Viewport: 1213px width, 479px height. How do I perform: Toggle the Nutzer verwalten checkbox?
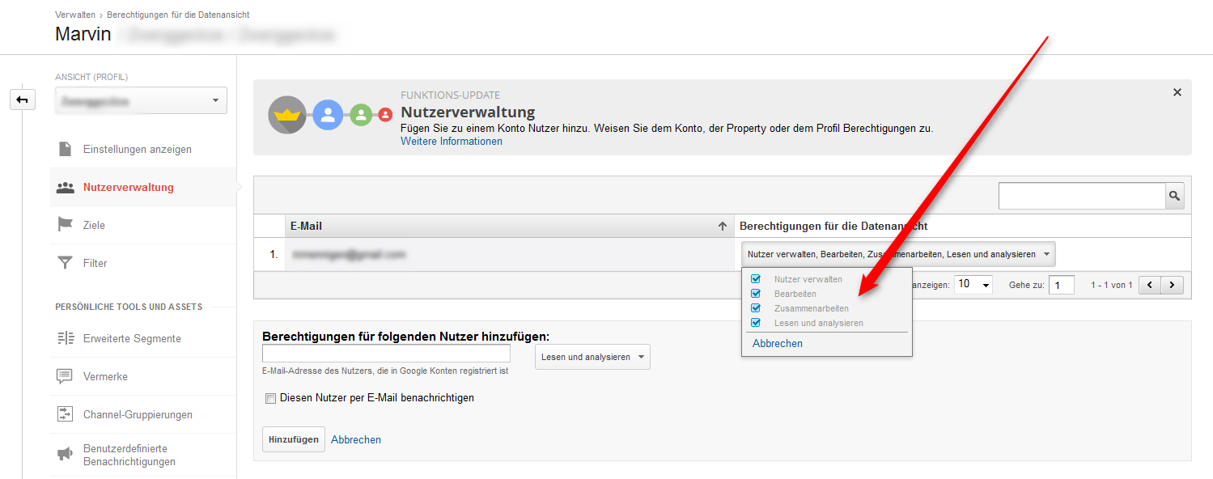pyautogui.click(x=756, y=279)
